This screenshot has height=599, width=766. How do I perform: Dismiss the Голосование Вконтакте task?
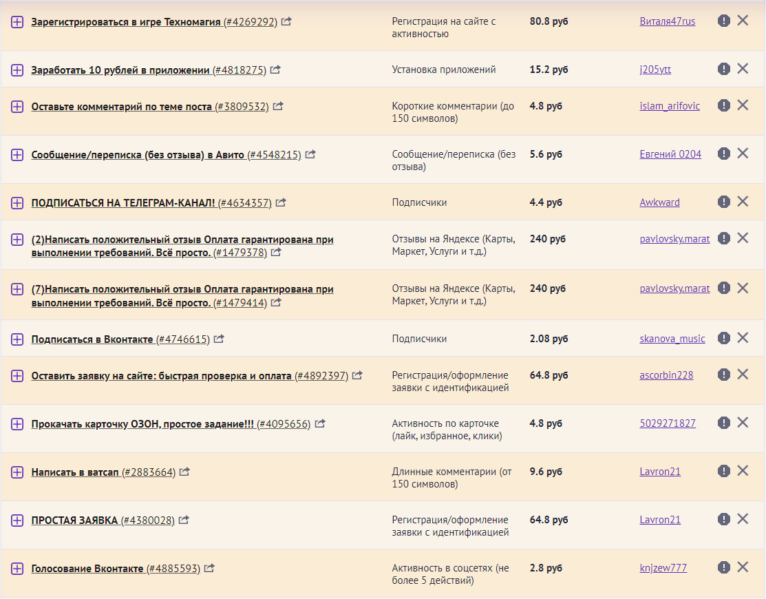(x=743, y=567)
